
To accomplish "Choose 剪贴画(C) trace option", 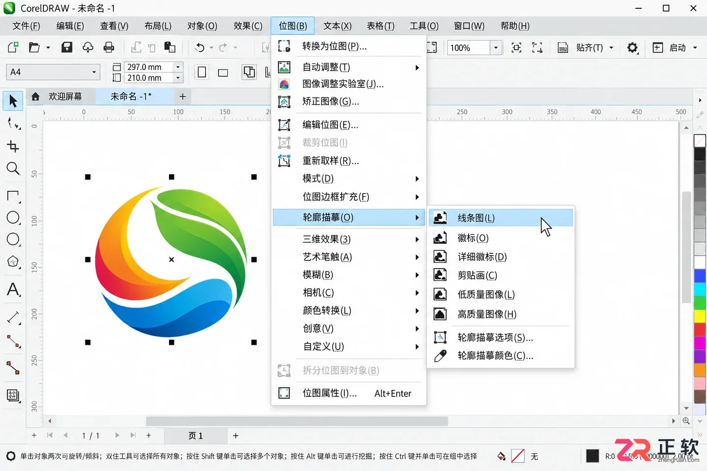I will 501,275.
